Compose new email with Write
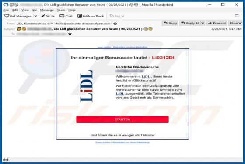 click(x=48, y=16)
